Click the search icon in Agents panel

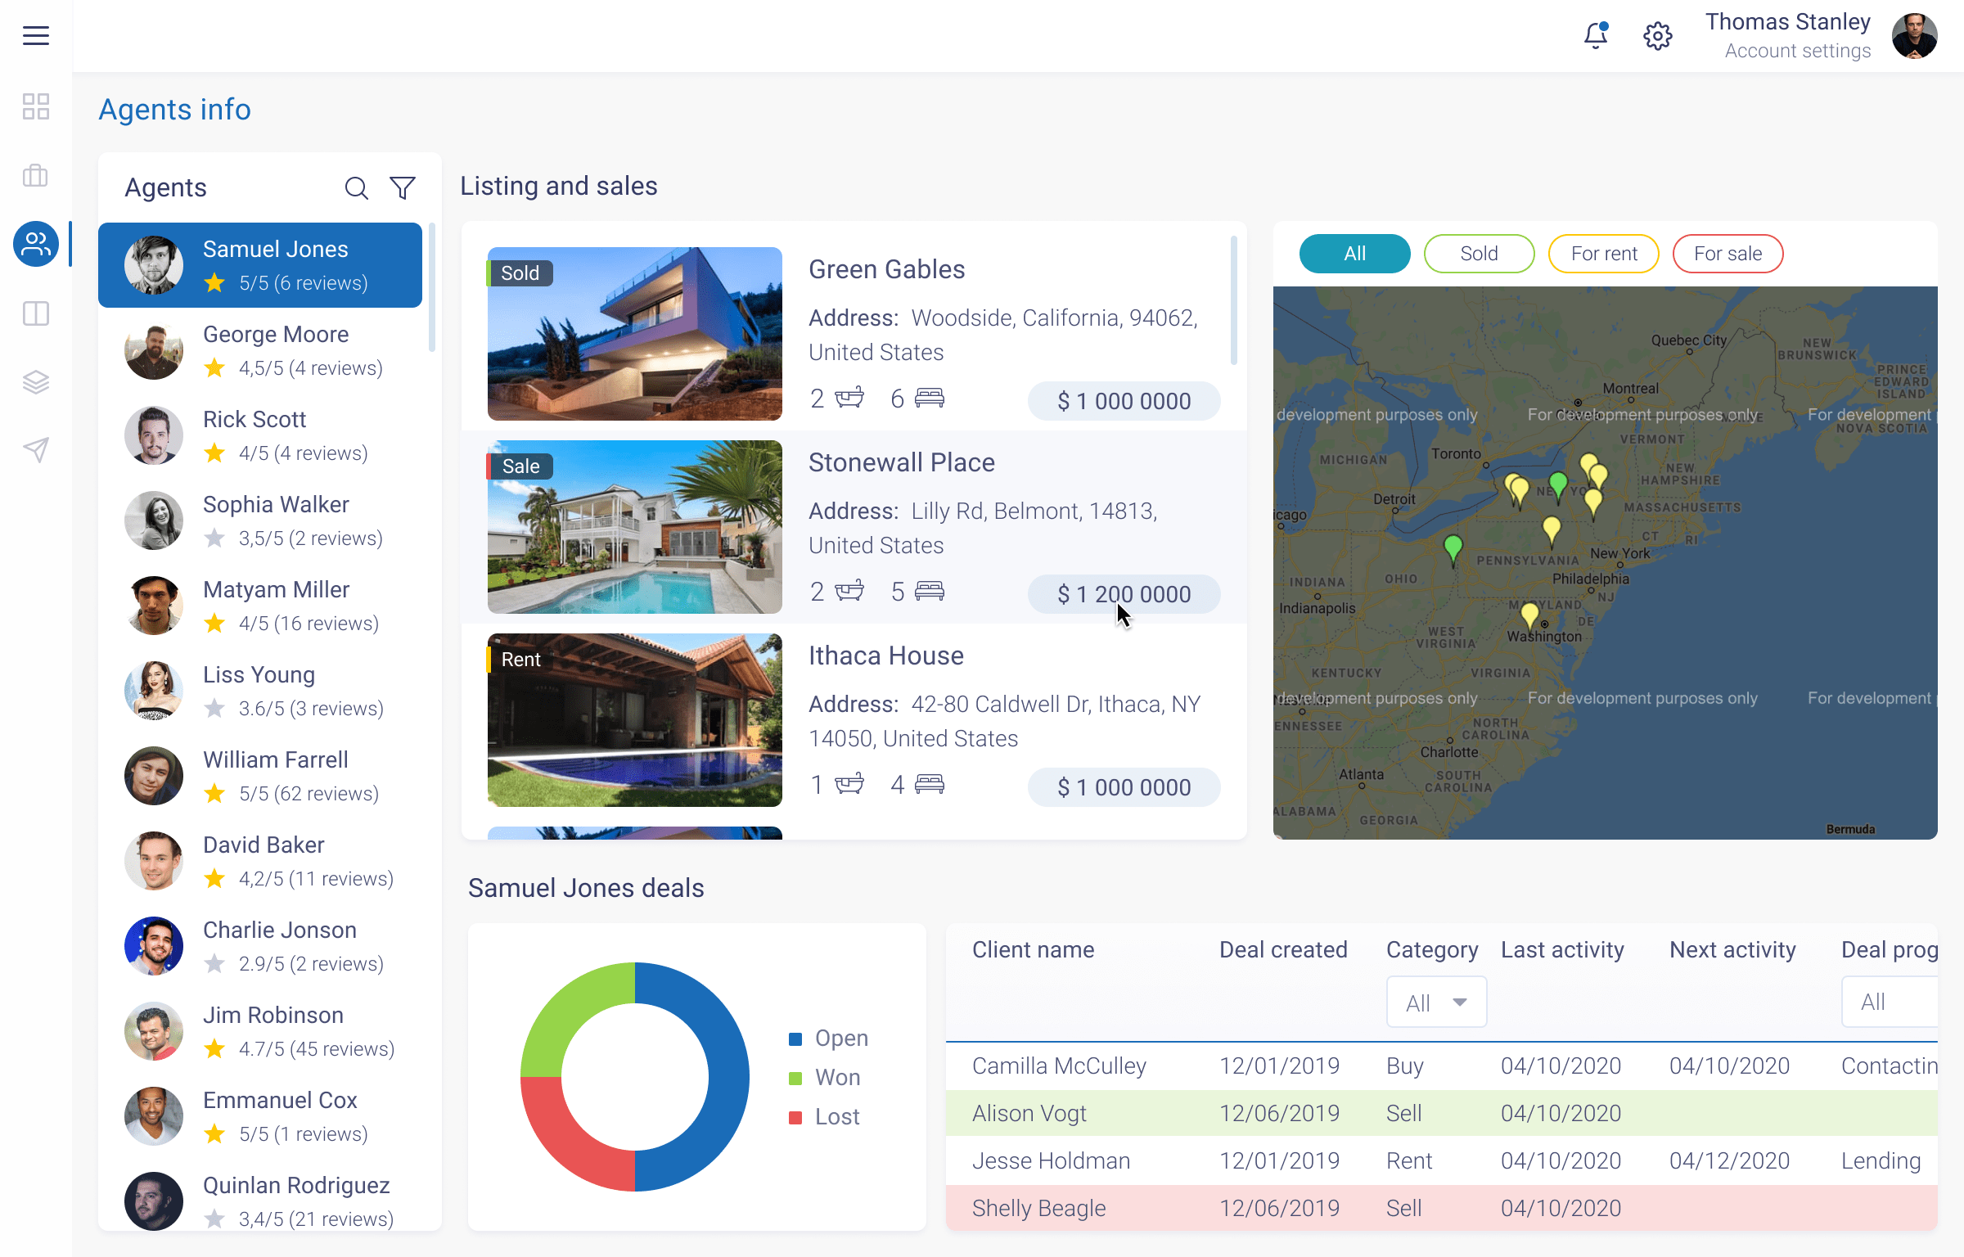coord(357,185)
